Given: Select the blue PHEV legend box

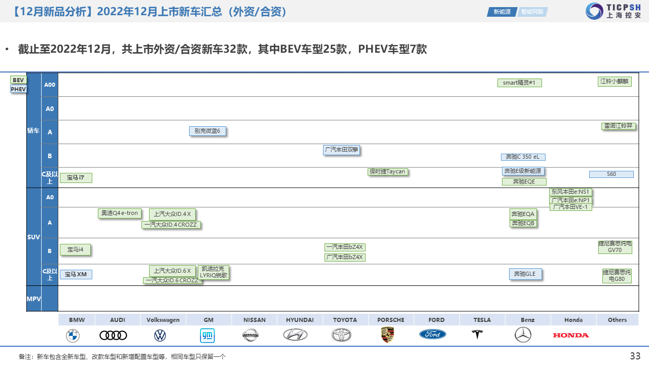Looking at the screenshot, I should point(18,89).
